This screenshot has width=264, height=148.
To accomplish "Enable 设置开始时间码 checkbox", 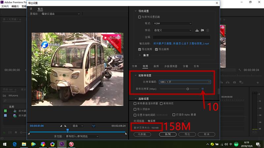I will point(135,115).
